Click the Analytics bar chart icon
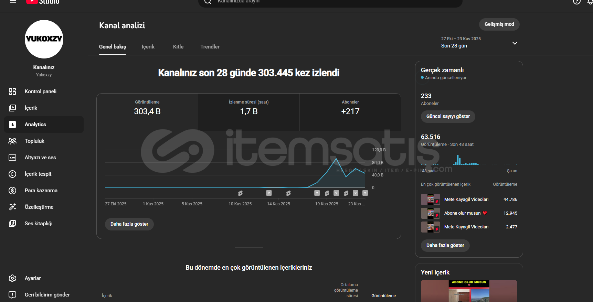This screenshot has height=302, width=593. click(12, 125)
